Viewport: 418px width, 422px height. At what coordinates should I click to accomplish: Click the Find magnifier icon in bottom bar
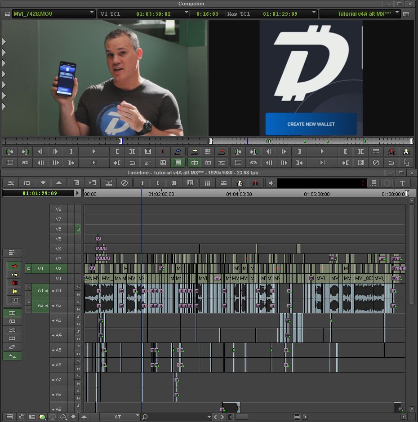(x=145, y=417)
